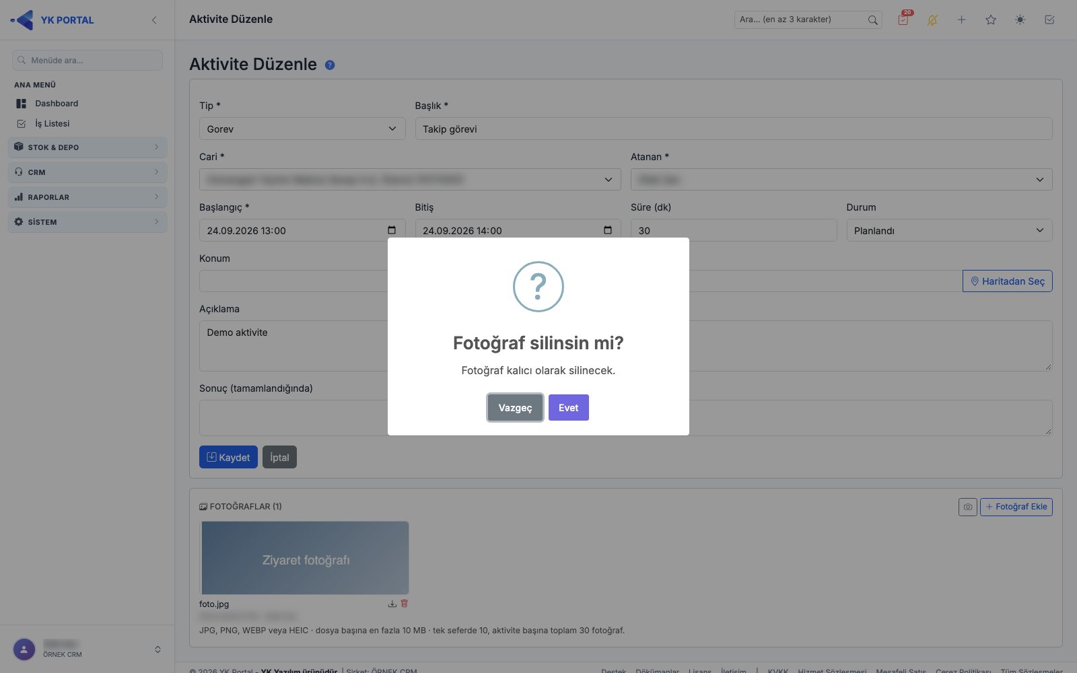Open the Cari dropdown
This screenshot has width=1077, height=673.
click(x=410, y=180)
